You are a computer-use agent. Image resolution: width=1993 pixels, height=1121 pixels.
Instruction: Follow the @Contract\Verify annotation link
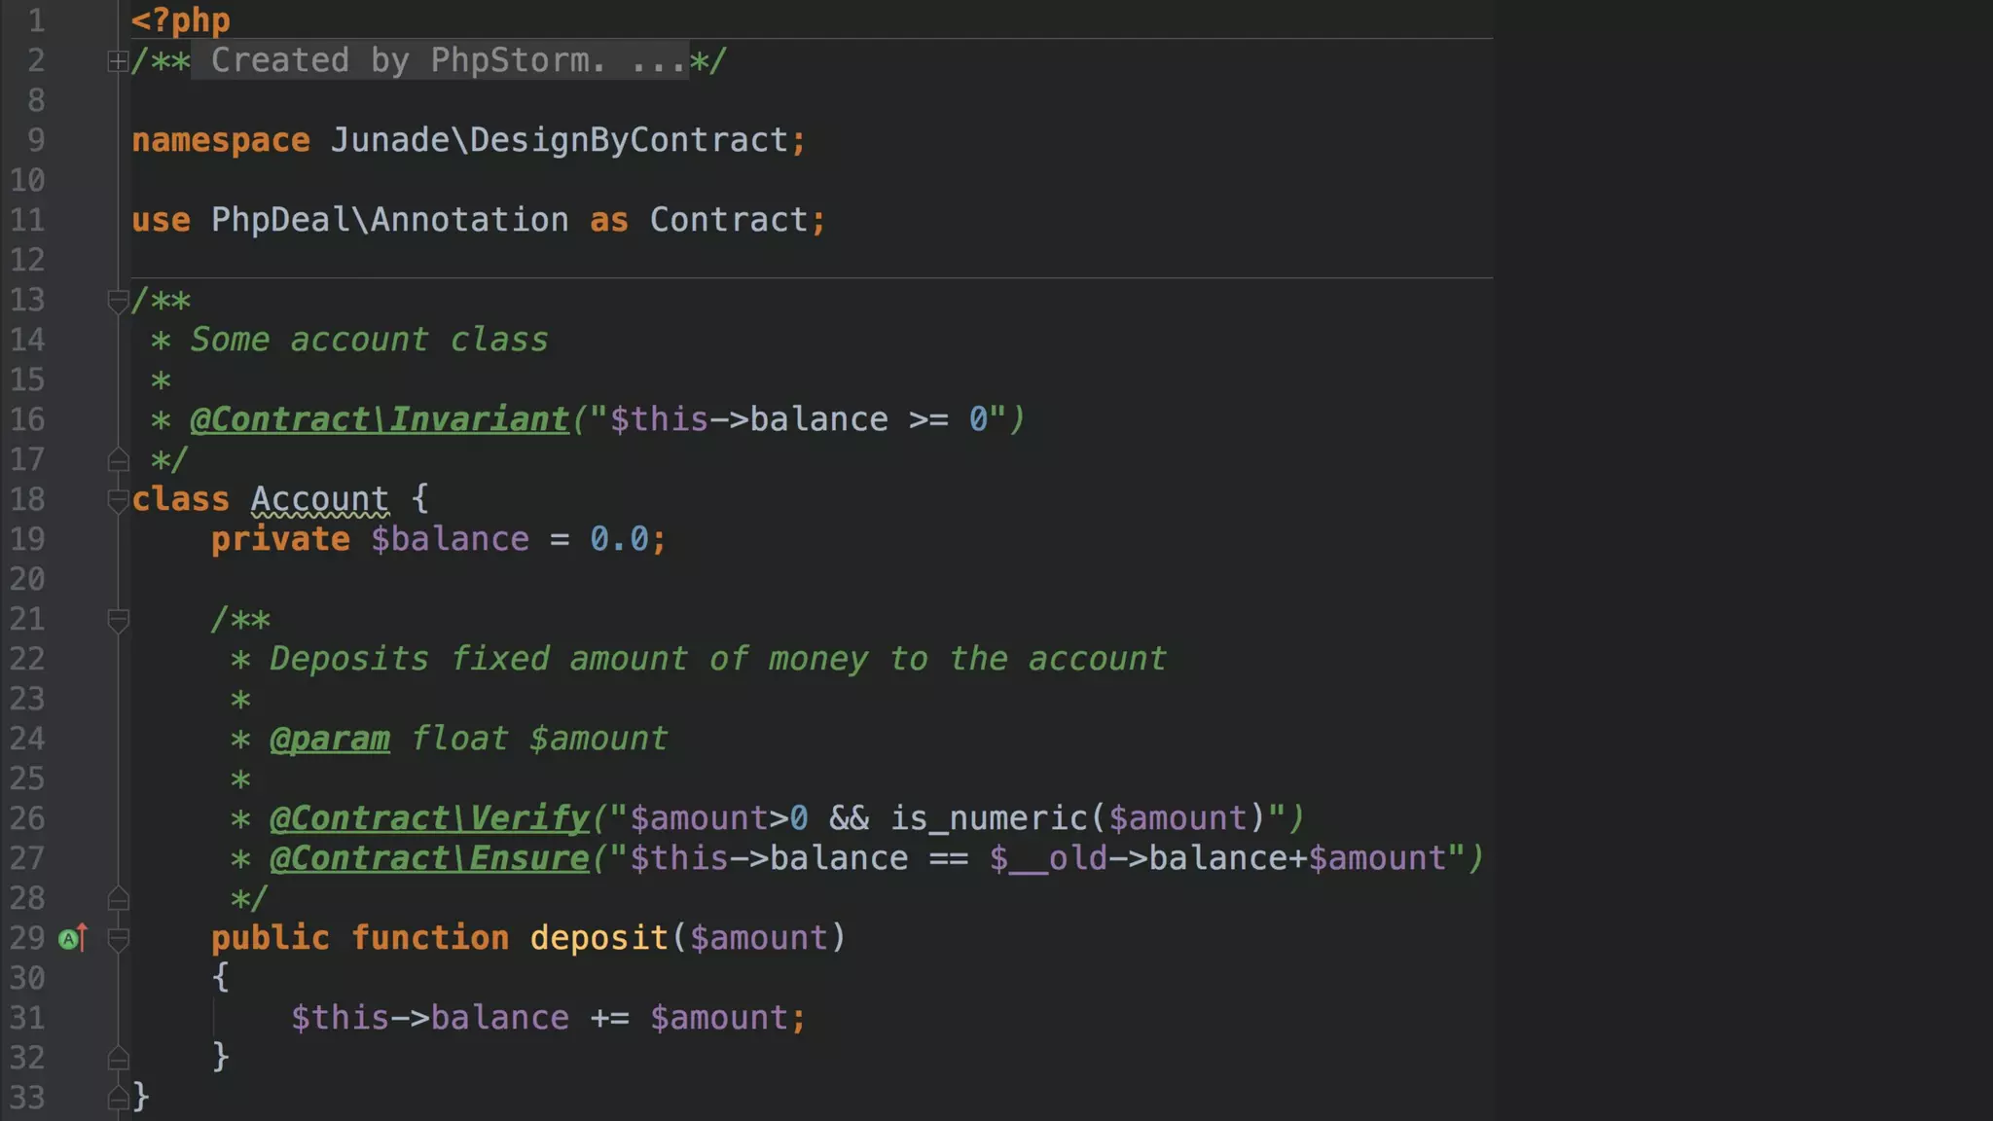point(429,818)
